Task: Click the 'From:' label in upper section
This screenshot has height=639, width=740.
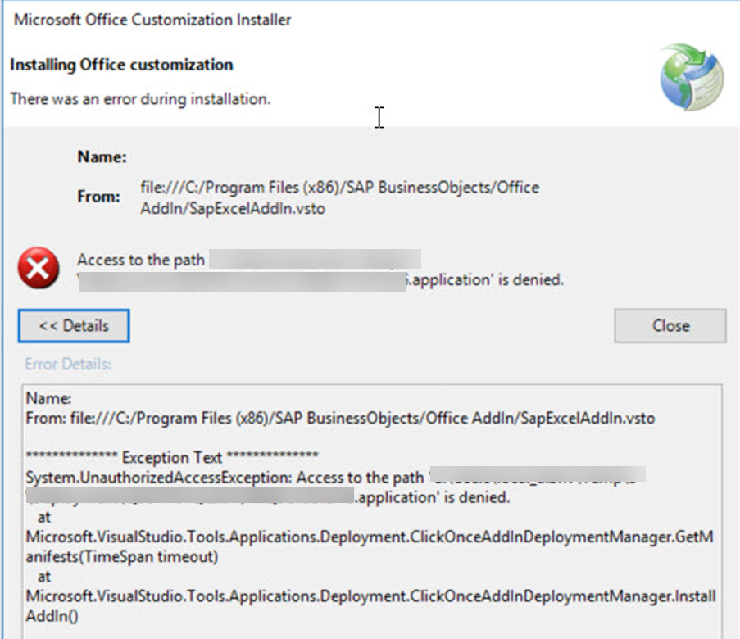Action: coord(98,197)
